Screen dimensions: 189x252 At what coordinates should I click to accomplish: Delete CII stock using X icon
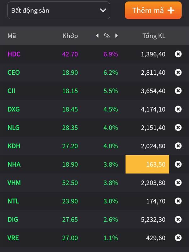click(x=178, y=91)
